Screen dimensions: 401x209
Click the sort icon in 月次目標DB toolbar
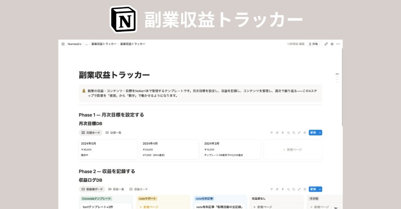coord(277,133)
